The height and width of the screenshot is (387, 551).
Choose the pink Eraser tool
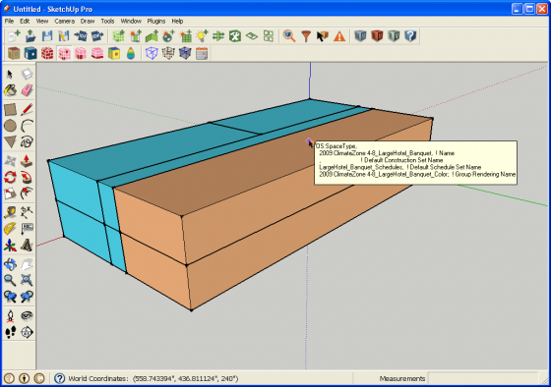27,90
